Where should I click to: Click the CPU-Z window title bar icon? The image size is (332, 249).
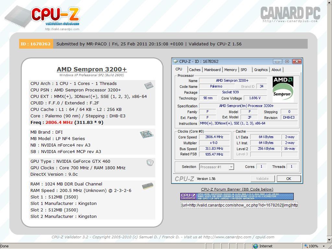pyautogui.click(x=175, y=61)
